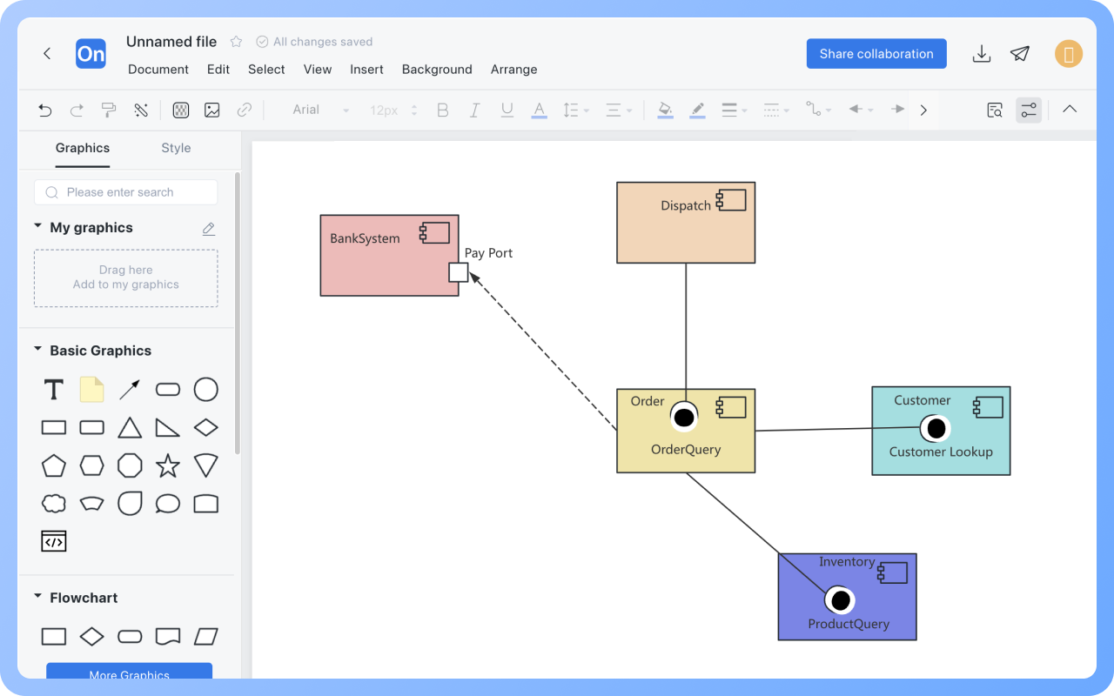This screenshot has height=696, width=1114.
Task: Select the arrow line shape
Action: coord(130,389)
